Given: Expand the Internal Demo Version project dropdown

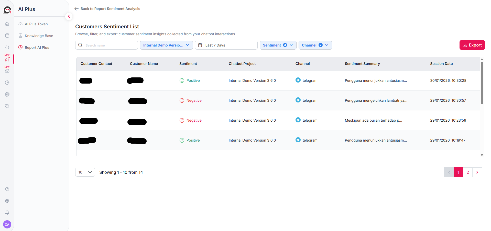Looking at the screenshot, I should 166,45.
